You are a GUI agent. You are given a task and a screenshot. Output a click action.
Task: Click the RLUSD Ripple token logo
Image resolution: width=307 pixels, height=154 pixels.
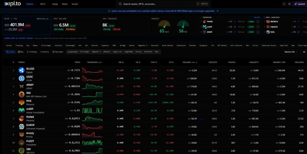[x=21, y=70]
